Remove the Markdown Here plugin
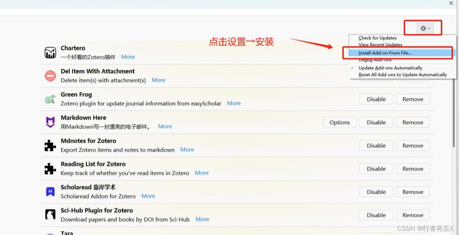459x235 pixels. pos(413,122)
